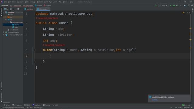Click topmost yellow warning stripe marker on scrollbar

(x=190, y=28)
